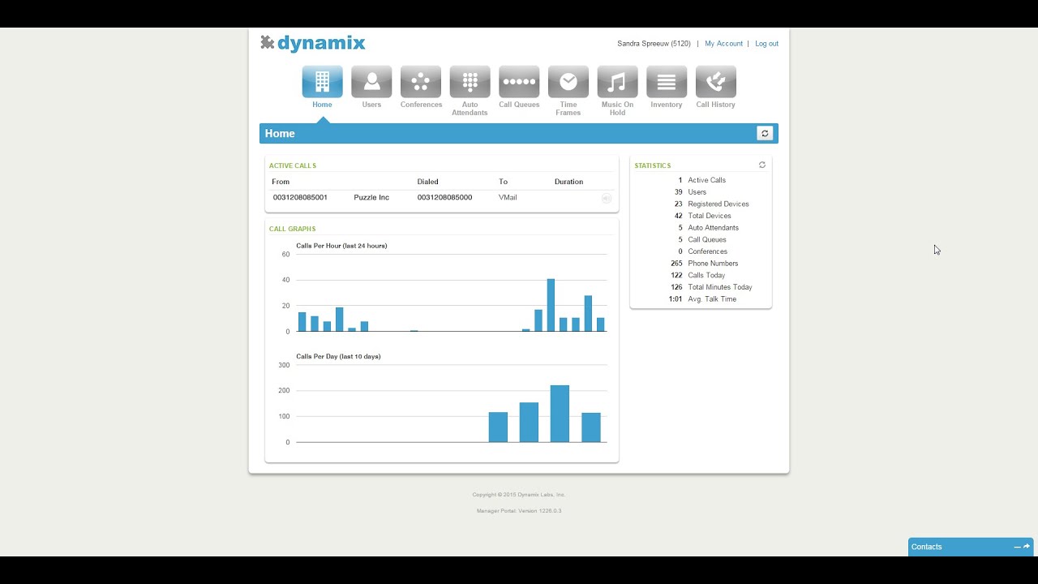Image resolution: width=1038 pixels, height=584 pixels.
Task: Open the Music On Hold note icon
Action: tap(617, 82)
